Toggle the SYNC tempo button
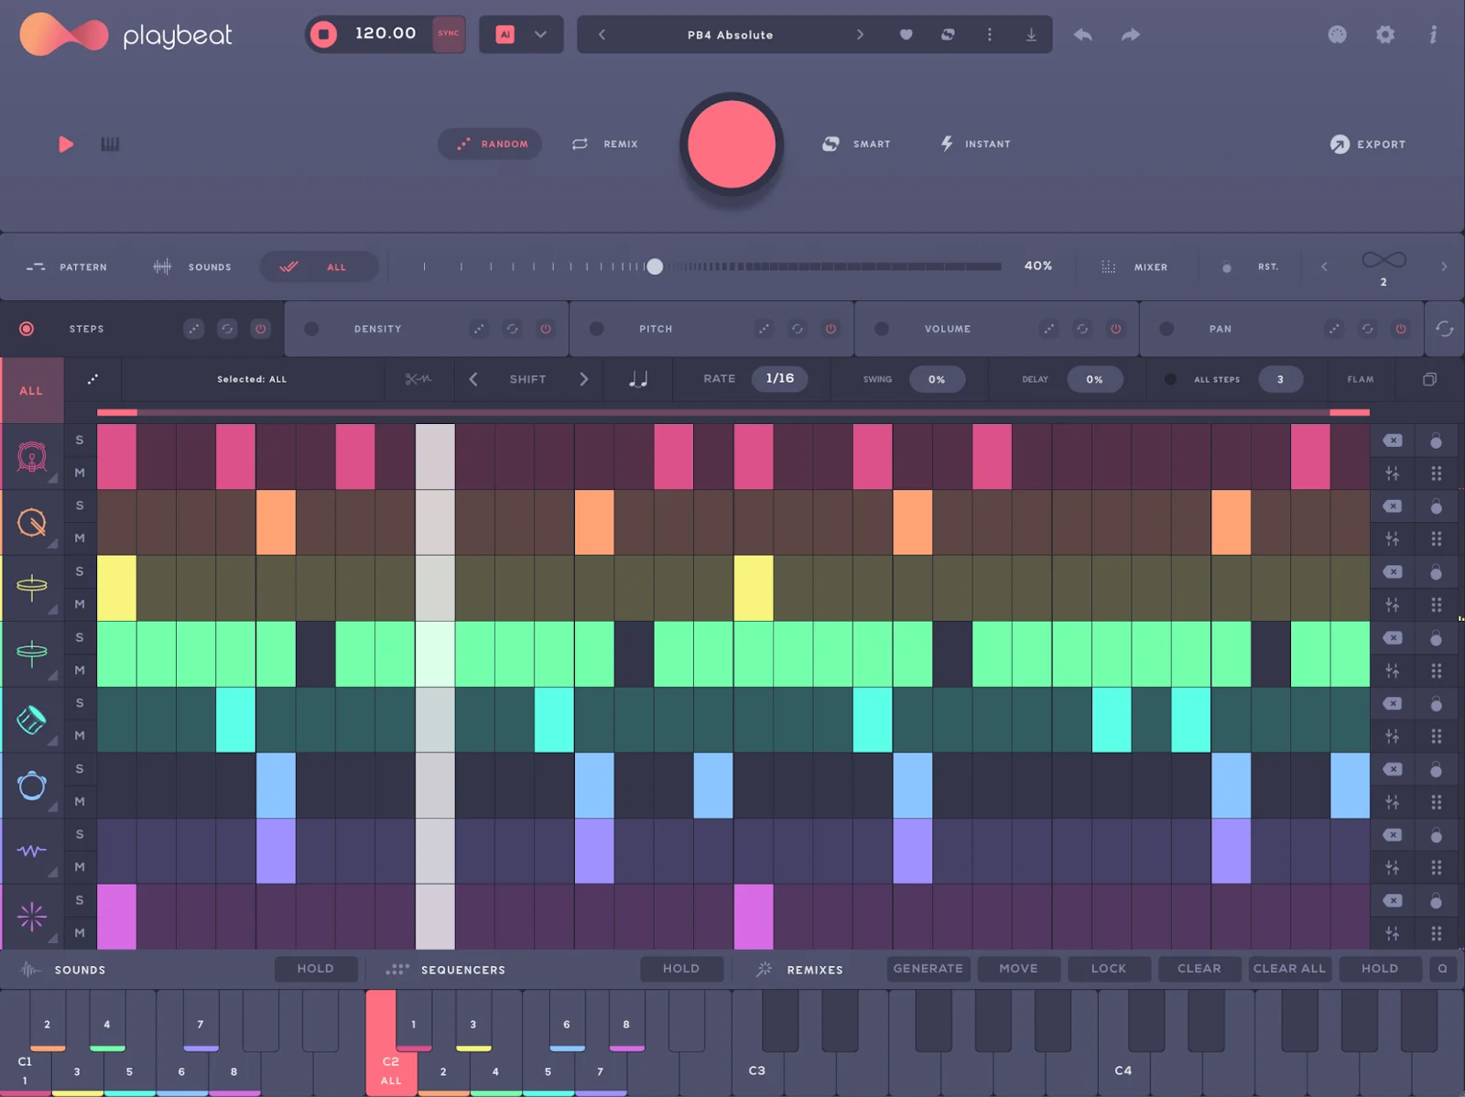This screenshot has width=1465, height=1097. point(449,34)
